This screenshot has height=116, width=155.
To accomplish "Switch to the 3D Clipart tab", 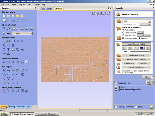I will [20, 107].
